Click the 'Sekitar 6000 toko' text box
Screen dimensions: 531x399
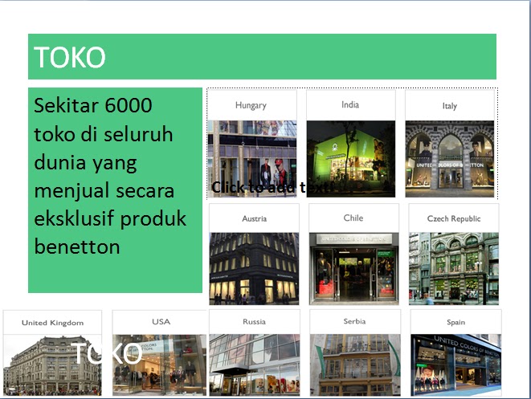(115, 190)
